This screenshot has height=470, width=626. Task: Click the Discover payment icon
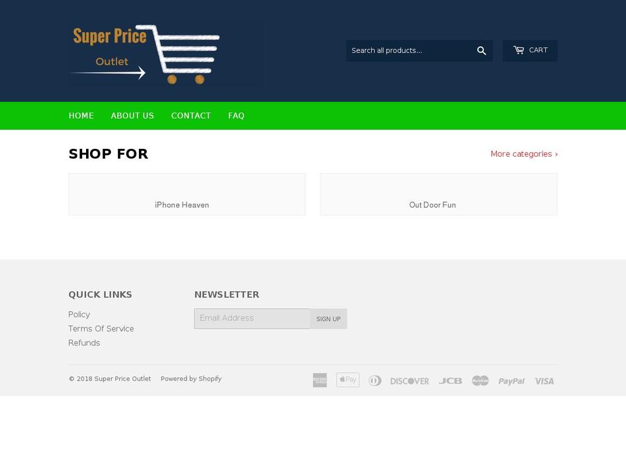tap(410, 381)
